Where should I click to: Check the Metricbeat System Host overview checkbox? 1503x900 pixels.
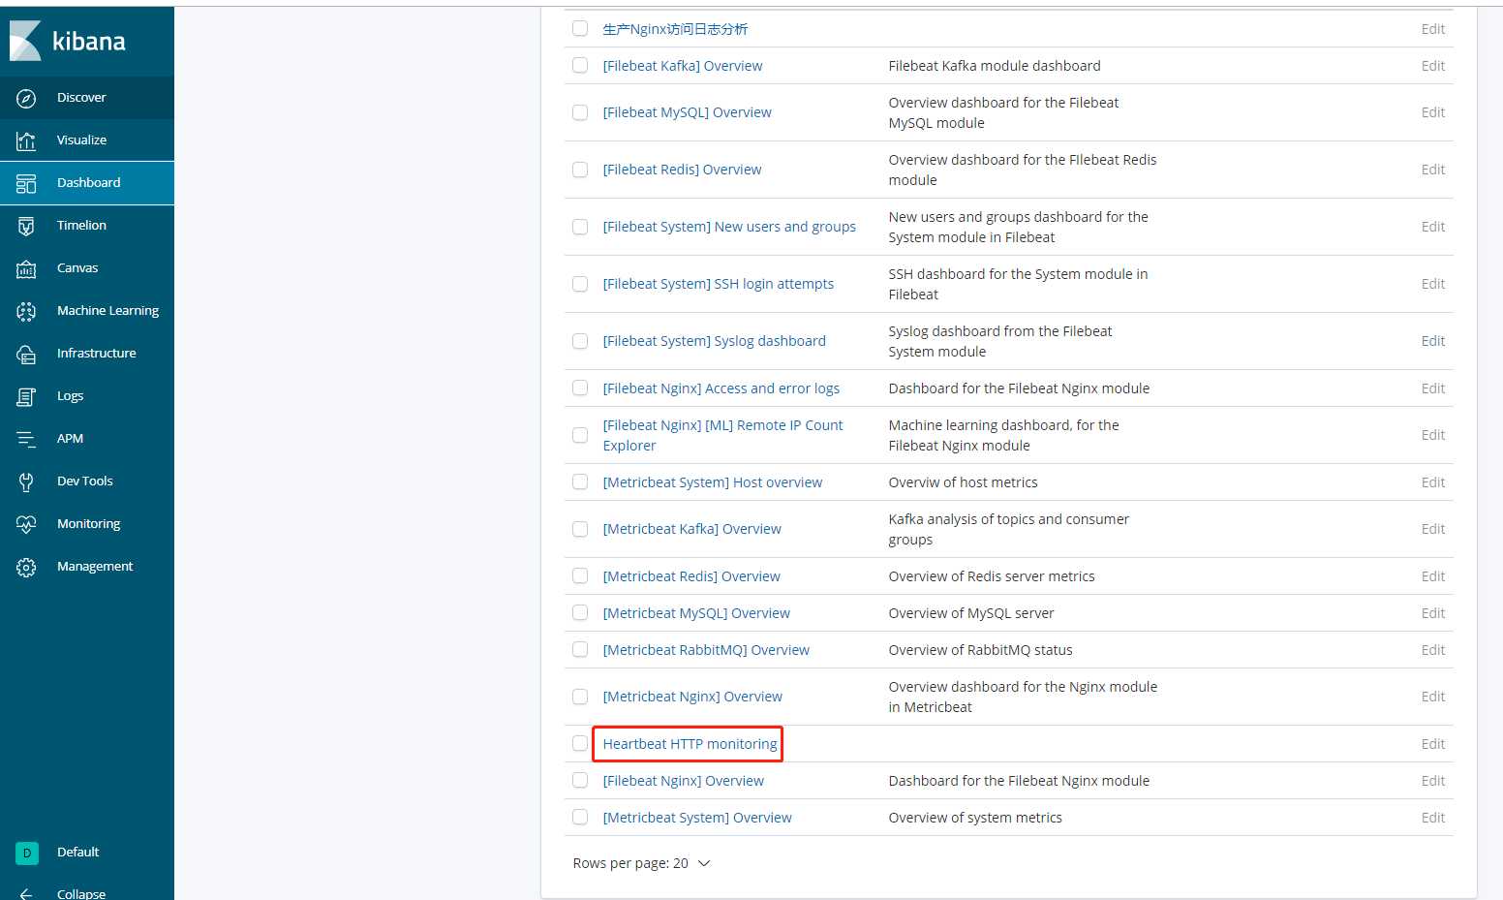point(580,481)
